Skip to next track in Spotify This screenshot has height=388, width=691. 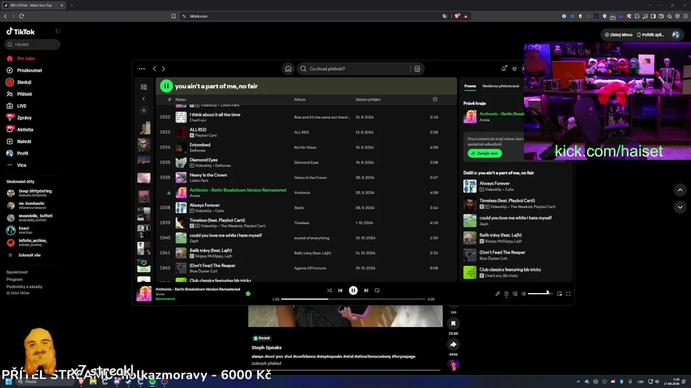click(x=366, y=290)
